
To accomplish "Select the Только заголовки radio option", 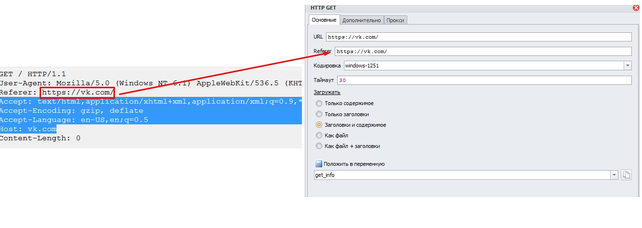I will pyautogui.click(x=319, y=114).
